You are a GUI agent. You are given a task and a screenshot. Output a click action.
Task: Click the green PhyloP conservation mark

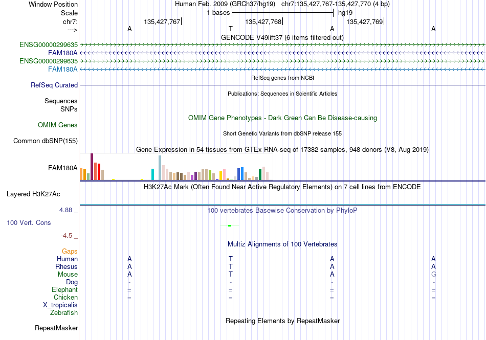230,226
